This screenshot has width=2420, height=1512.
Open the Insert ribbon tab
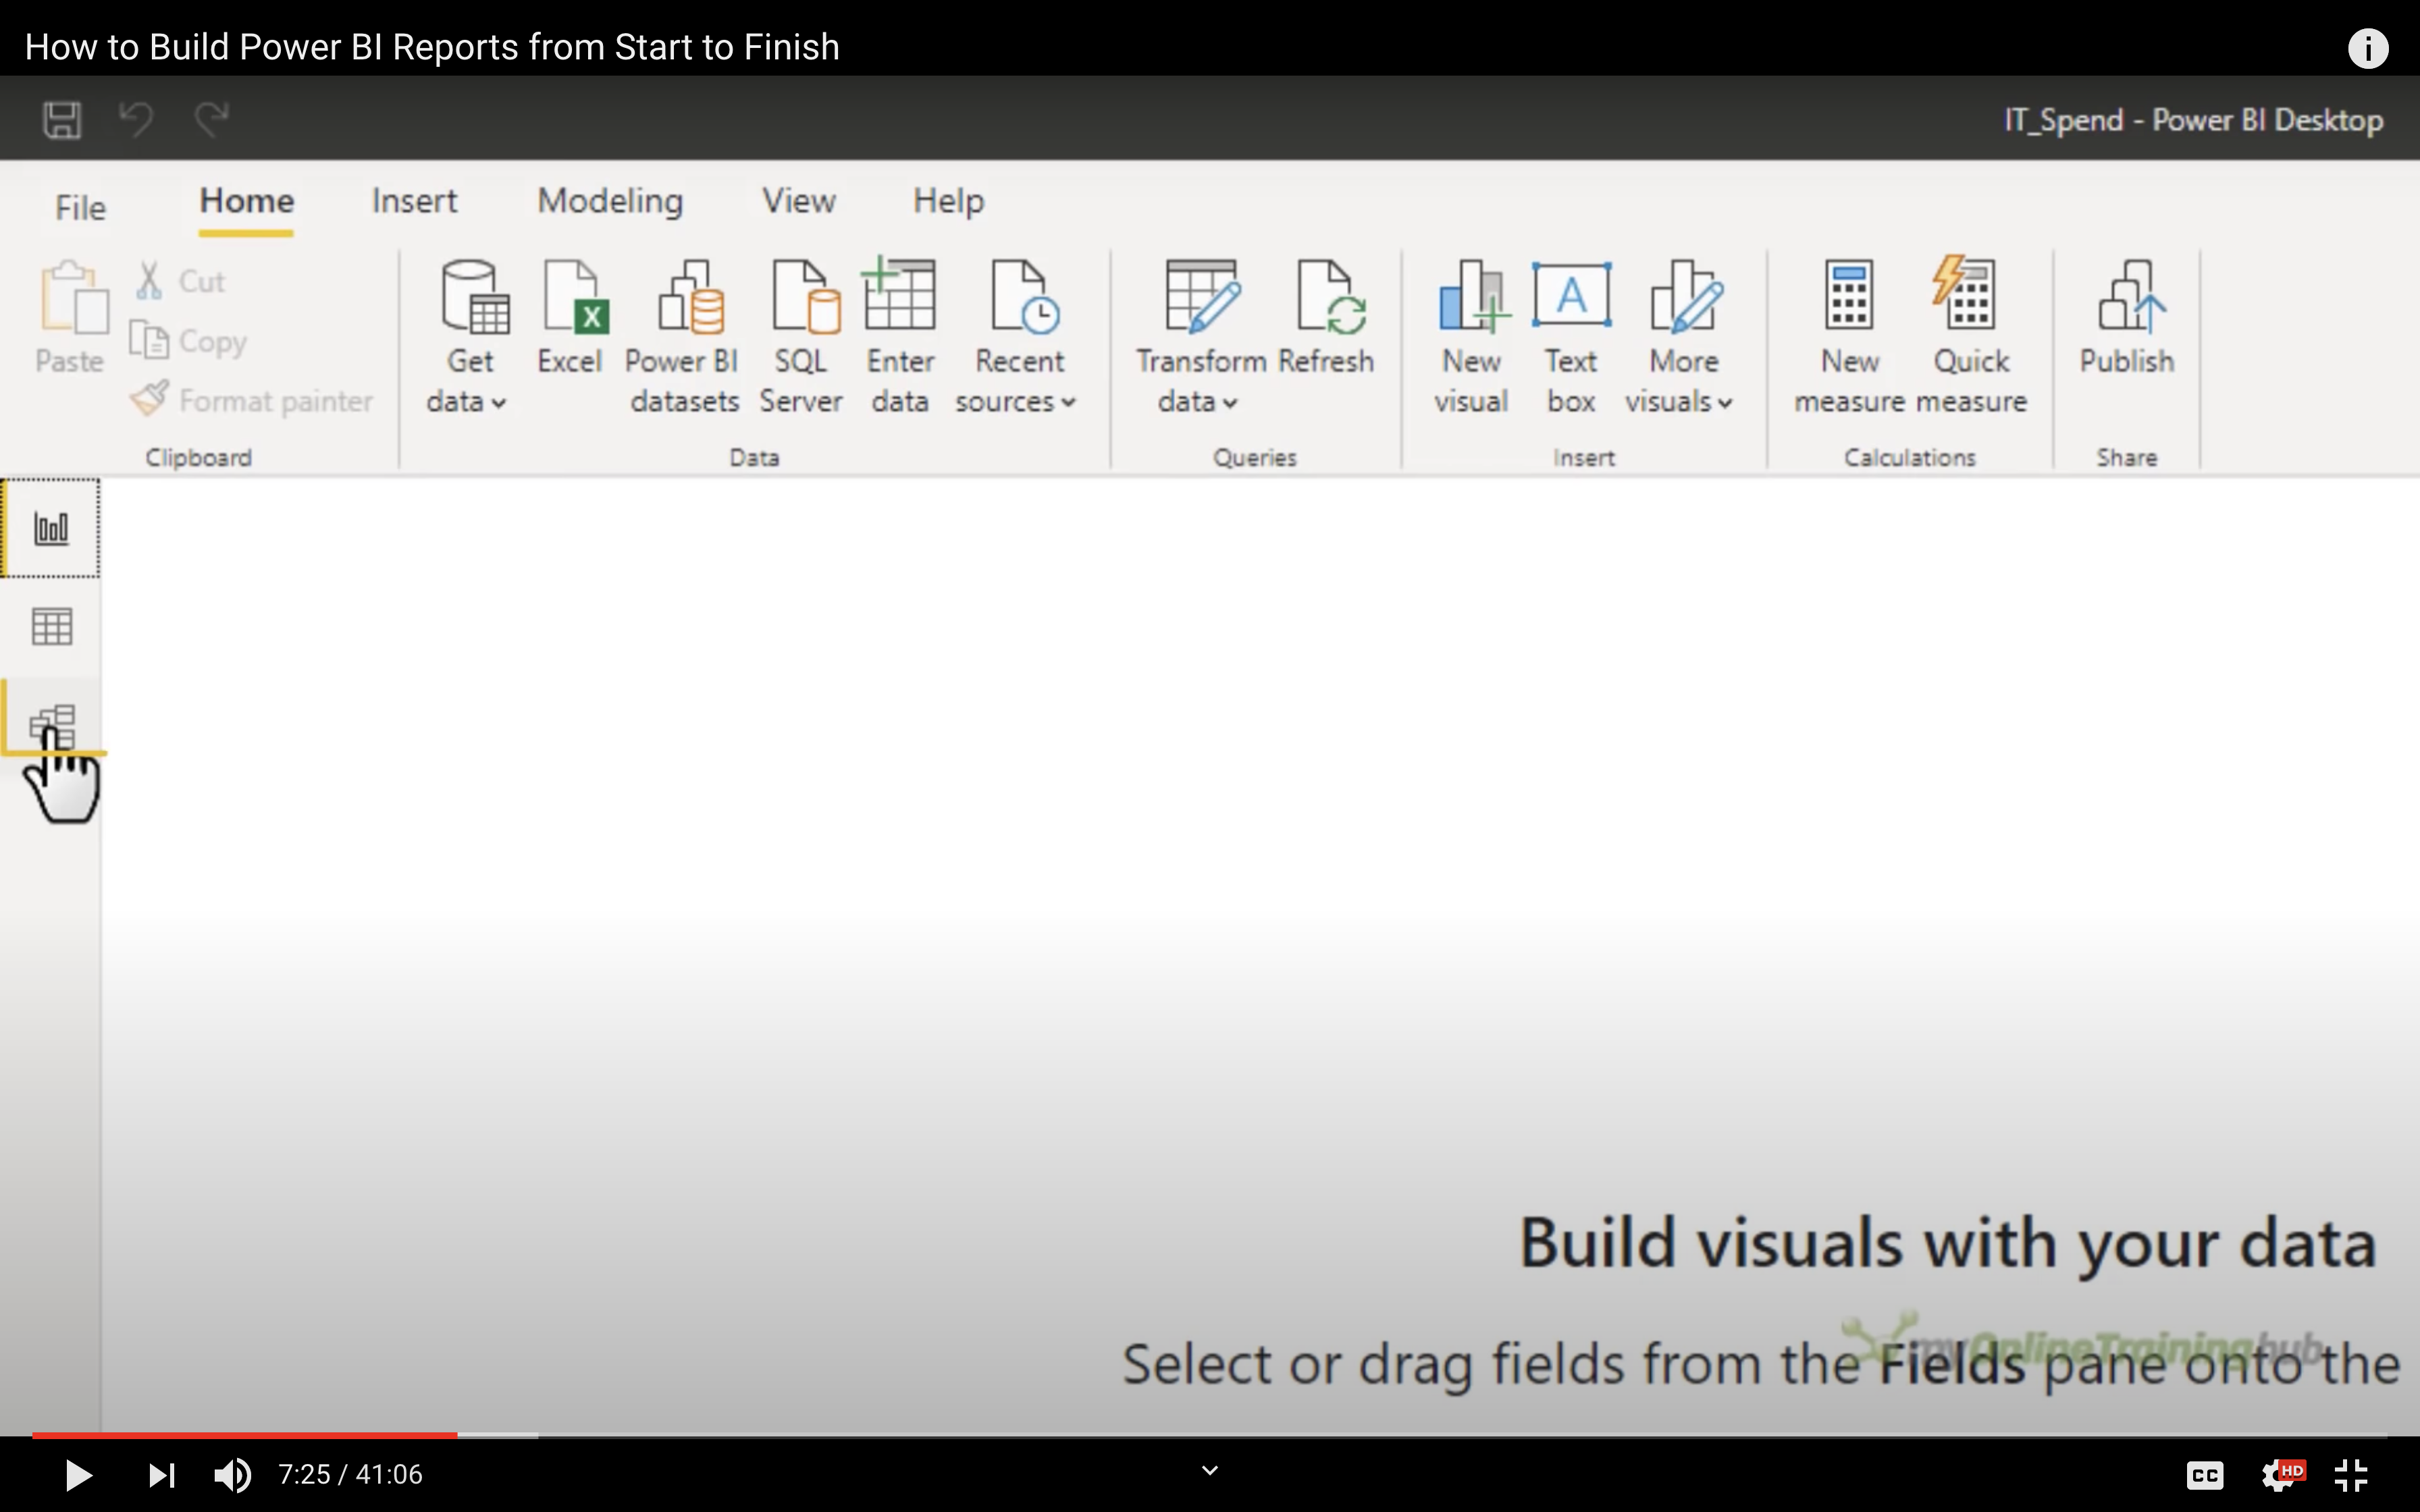coord(414,201)
